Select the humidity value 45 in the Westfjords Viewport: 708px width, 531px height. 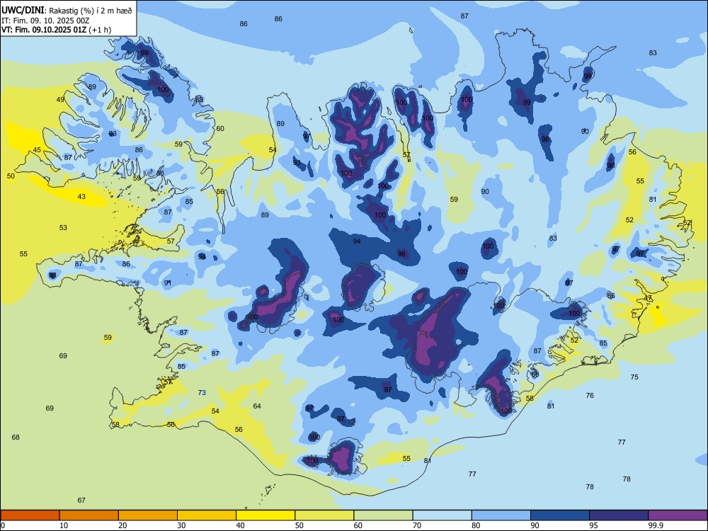pyautogui.click(x=37, y=150)
